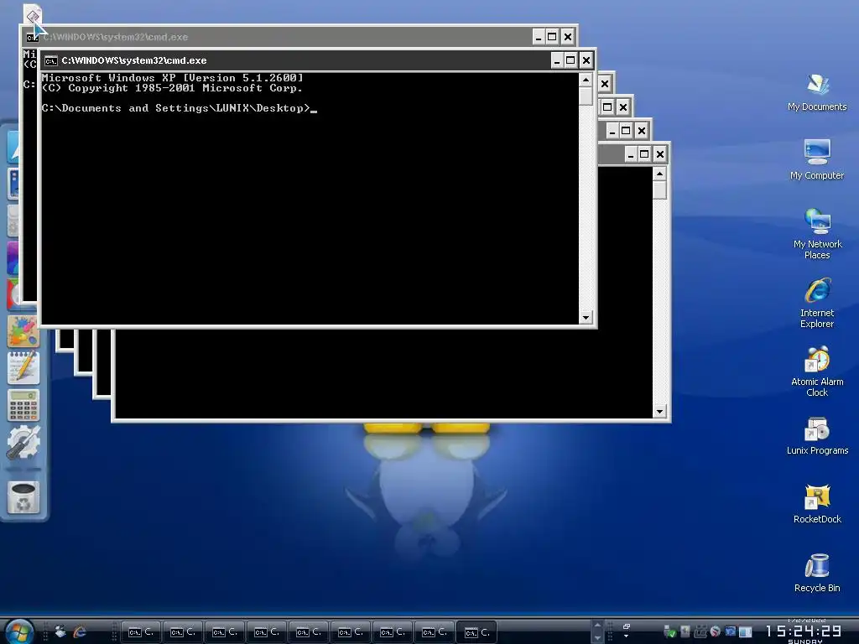Click the scroll down arrow of the rearmost cmd window
The width and height of the screenshot is (859, 644).
tap(659, 411)
